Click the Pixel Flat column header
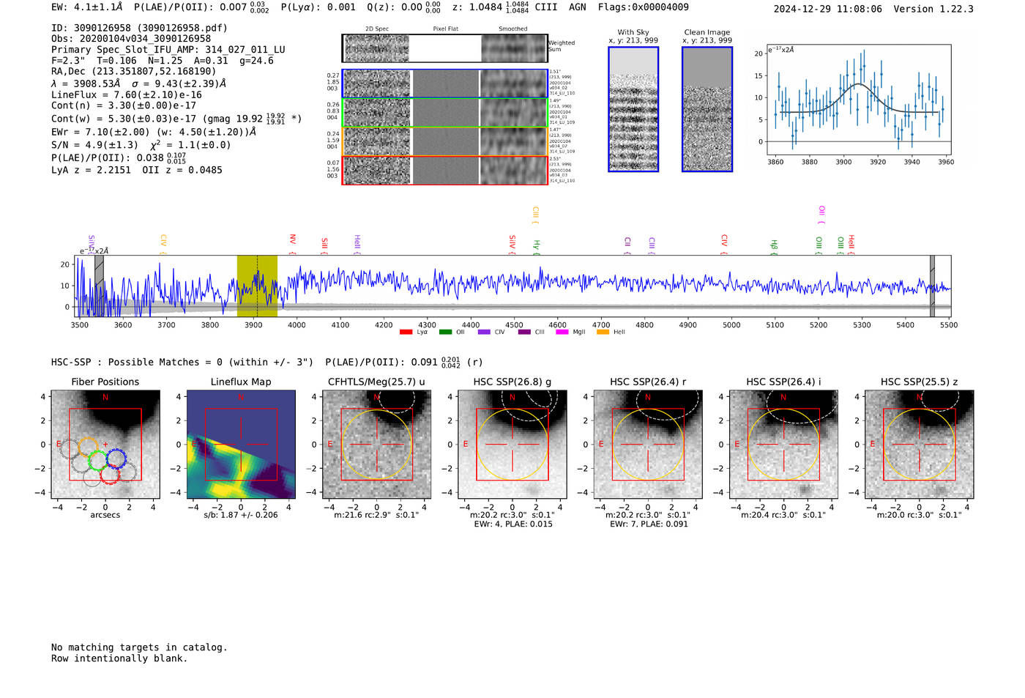This screenshot has height=698, width=1025. tap(445, 29)
